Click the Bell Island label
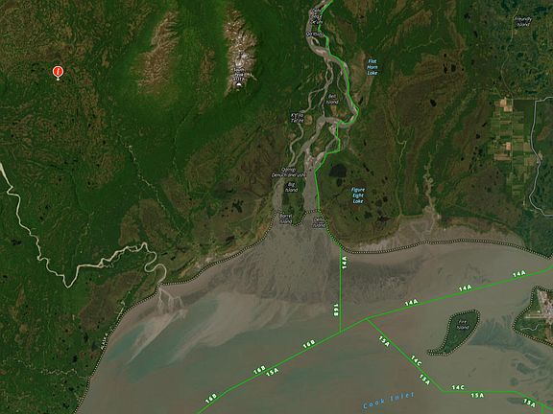This screenshot has height=414, width=553. click(332, 99)
